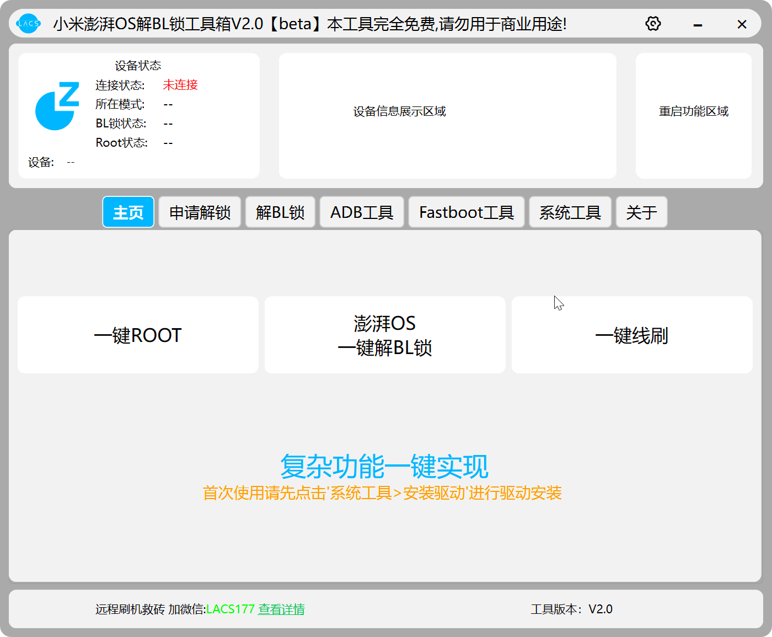
Task: Minimize the toolbox window
Action: tap(698, 24)
